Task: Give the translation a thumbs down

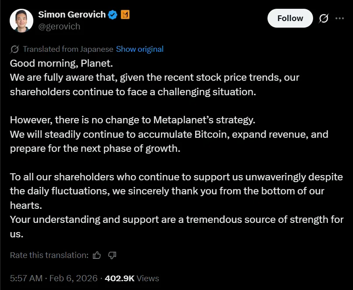Action: [x=112, y=255]
